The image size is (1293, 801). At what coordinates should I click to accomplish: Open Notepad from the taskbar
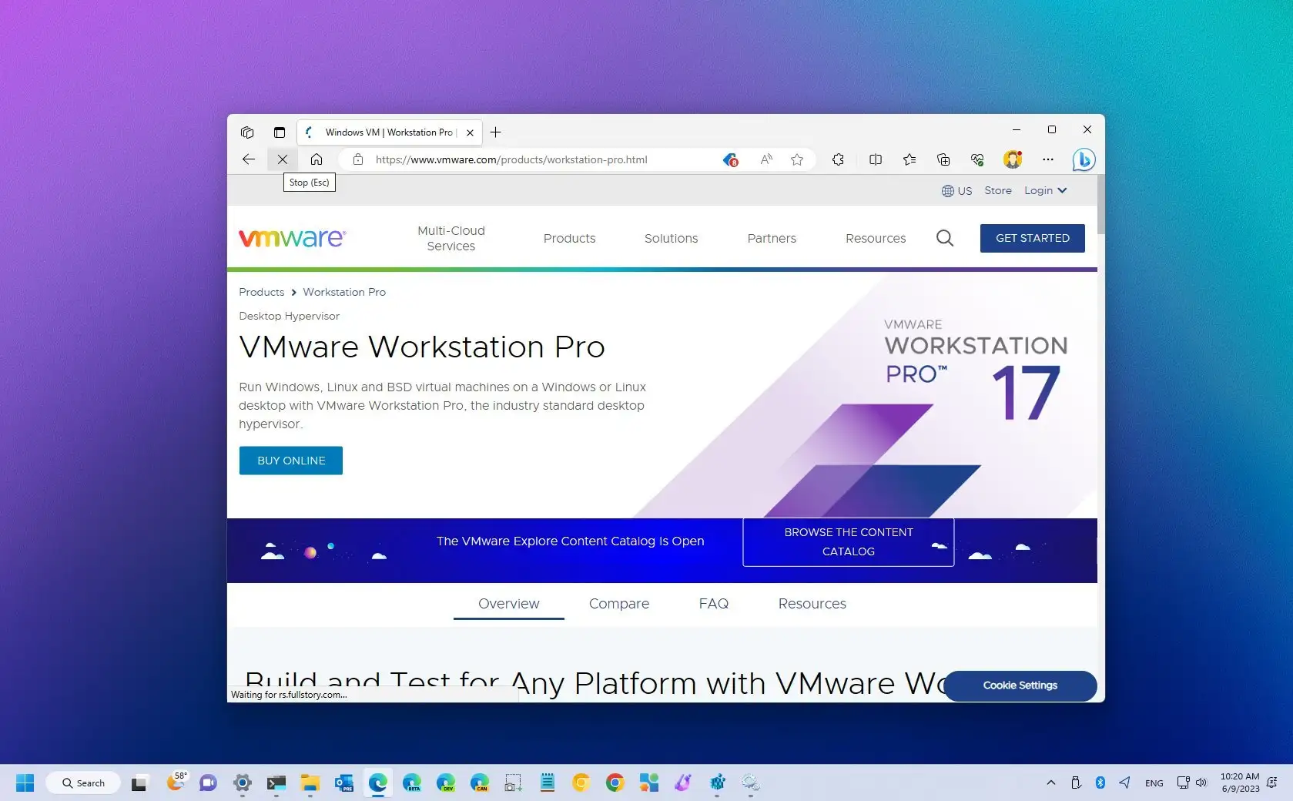click(547, 783)
